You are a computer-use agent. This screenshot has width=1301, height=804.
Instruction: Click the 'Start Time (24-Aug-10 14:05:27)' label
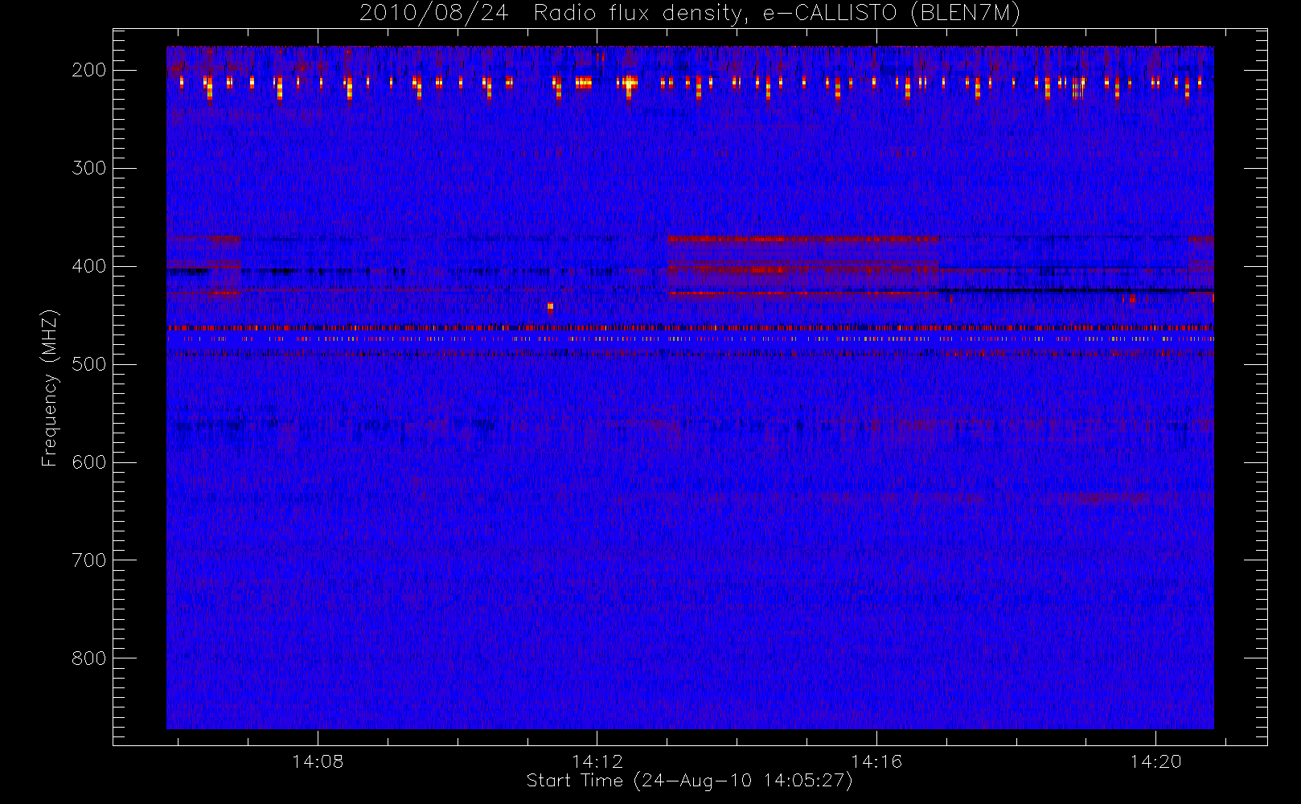689,781
